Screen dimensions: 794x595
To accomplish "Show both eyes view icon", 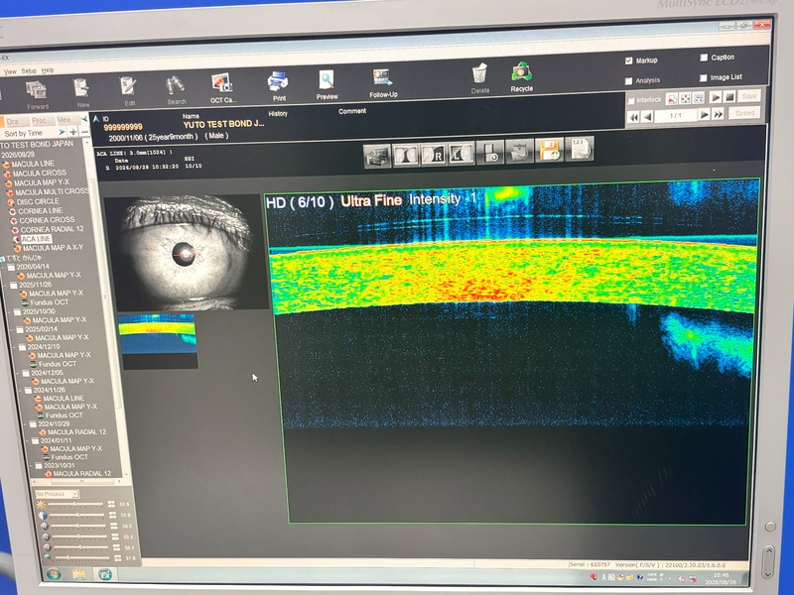I will pos(406,156).
